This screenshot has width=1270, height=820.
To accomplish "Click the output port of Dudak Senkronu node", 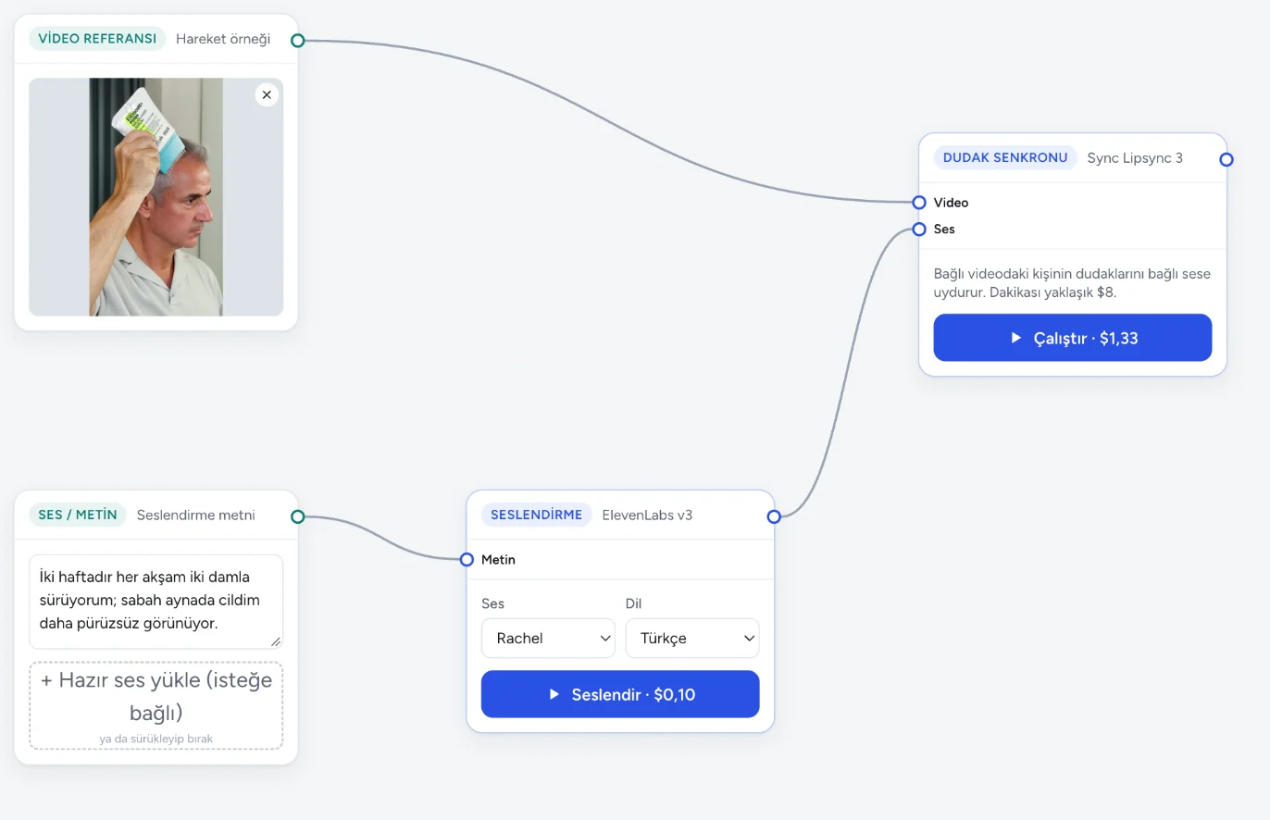I will [1226, 159].
